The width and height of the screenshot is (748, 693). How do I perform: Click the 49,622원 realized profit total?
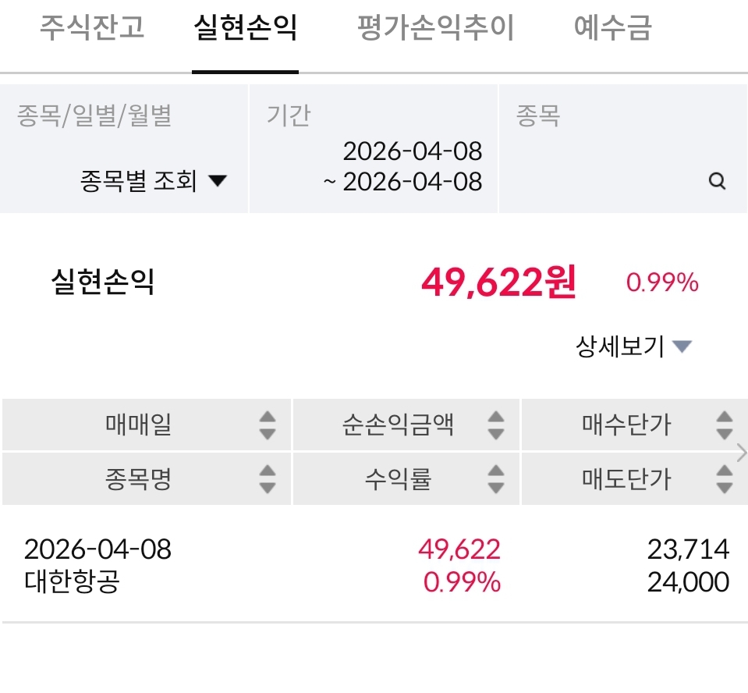point(498,282)
